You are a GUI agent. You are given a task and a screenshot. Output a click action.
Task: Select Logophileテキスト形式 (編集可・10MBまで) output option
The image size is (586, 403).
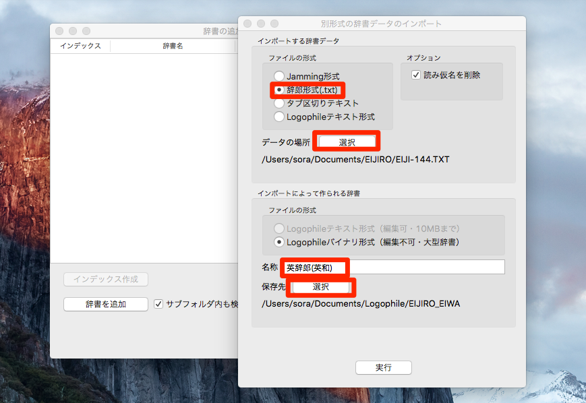pos(279,228)
